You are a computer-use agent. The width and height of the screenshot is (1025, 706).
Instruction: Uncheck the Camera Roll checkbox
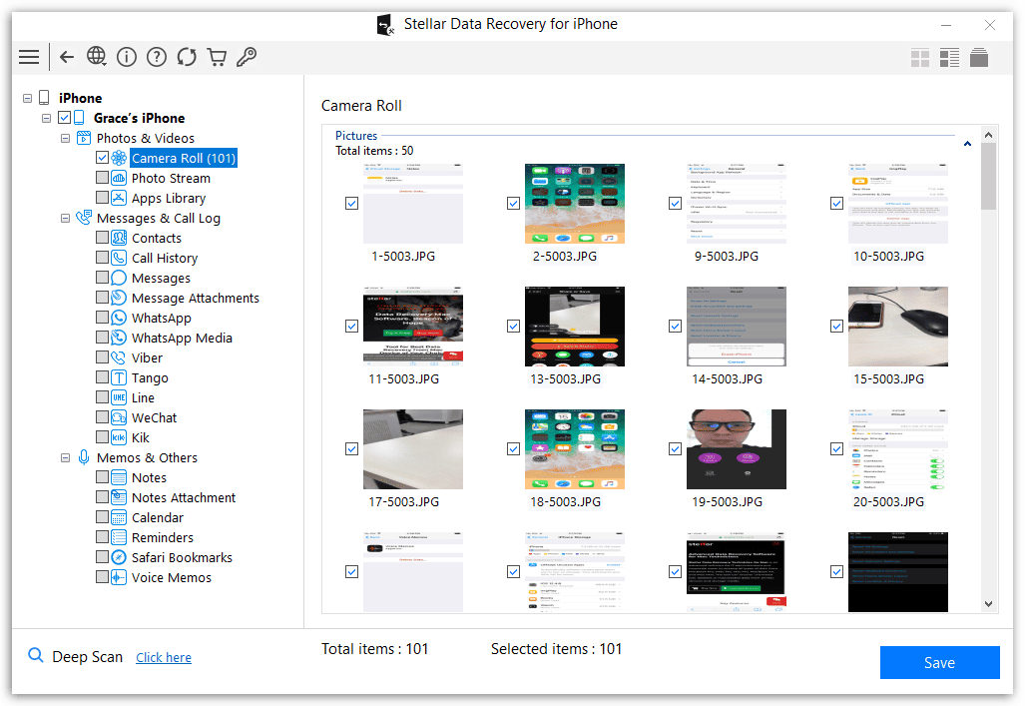102,158
